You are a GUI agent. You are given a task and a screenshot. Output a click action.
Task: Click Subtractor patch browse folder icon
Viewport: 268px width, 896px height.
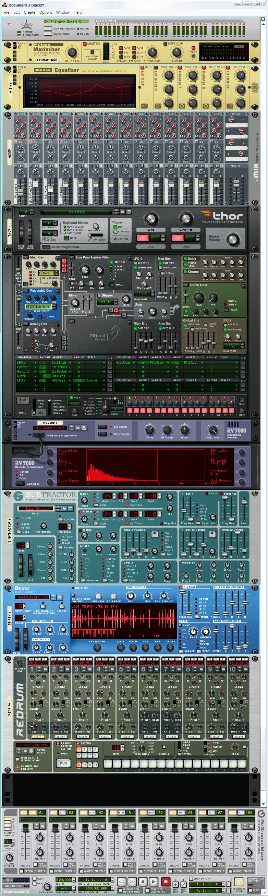click(x=65, y=508)
